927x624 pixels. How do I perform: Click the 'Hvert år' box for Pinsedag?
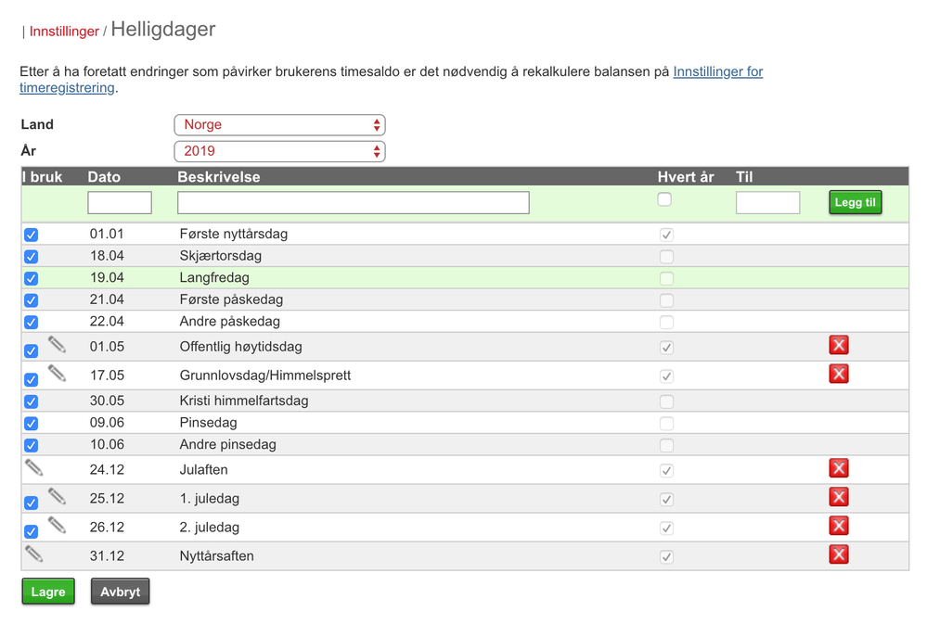tap(666, 423)
